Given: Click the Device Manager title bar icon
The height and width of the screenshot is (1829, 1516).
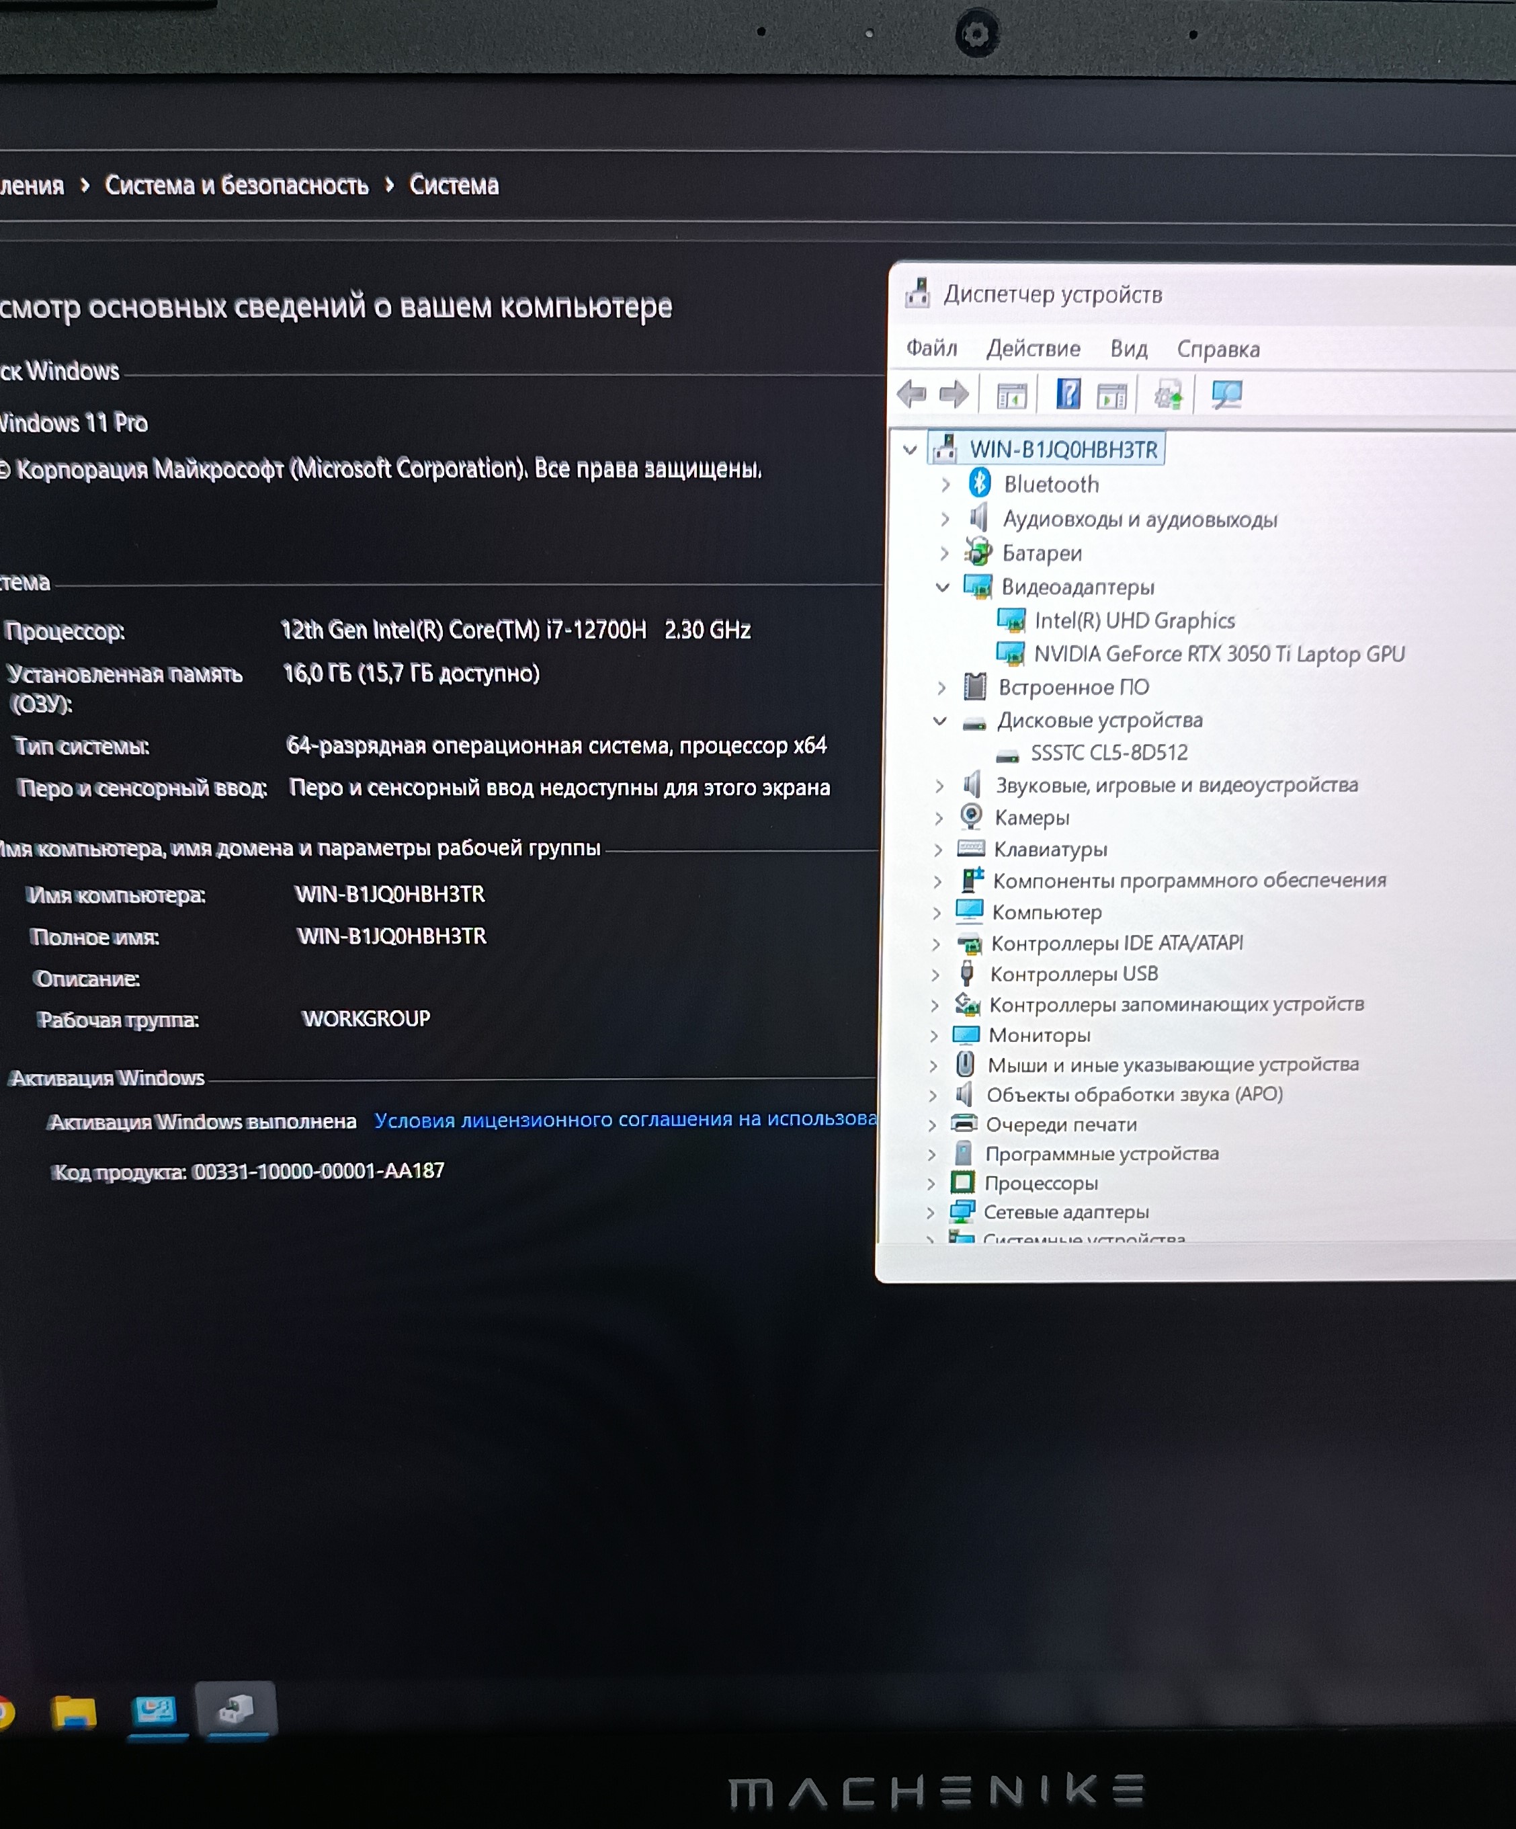Looking at the screenshot, I should [x=917, y=294].
